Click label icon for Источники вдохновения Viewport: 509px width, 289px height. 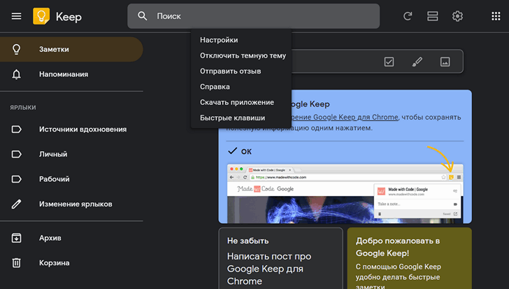click(x=16, y=129)
